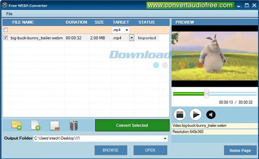Open target format dropdown for big-buck-bunny row

pos(132,38)
